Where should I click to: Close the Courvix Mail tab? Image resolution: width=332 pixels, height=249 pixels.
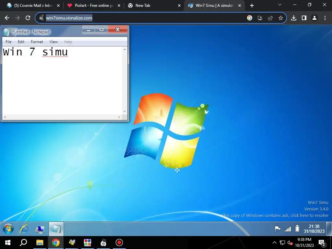58,6
